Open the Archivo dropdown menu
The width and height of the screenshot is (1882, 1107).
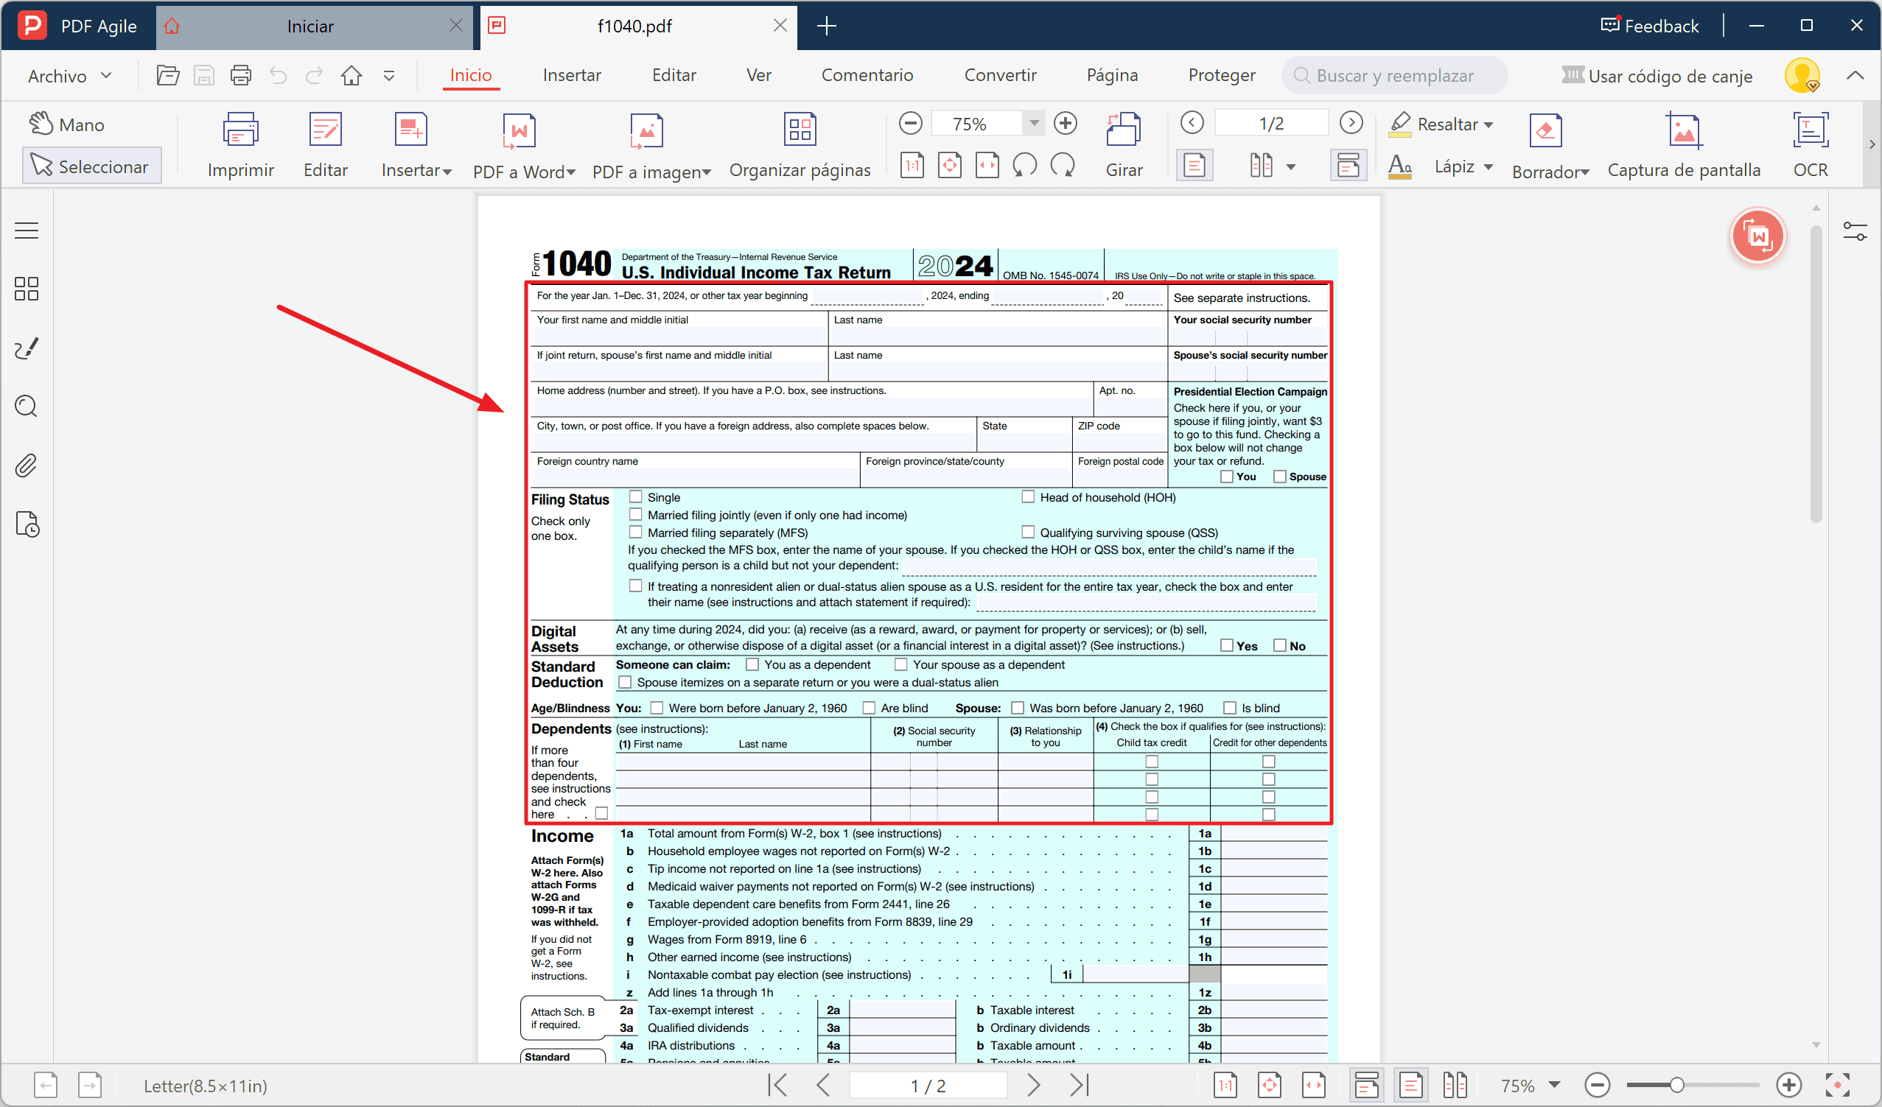[x=69, y=75]
